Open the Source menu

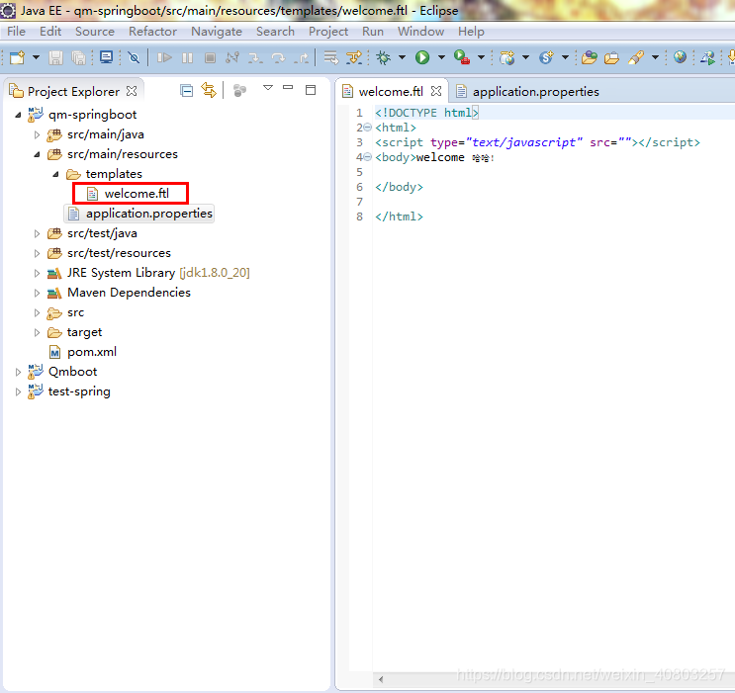[x=95, y=32]
